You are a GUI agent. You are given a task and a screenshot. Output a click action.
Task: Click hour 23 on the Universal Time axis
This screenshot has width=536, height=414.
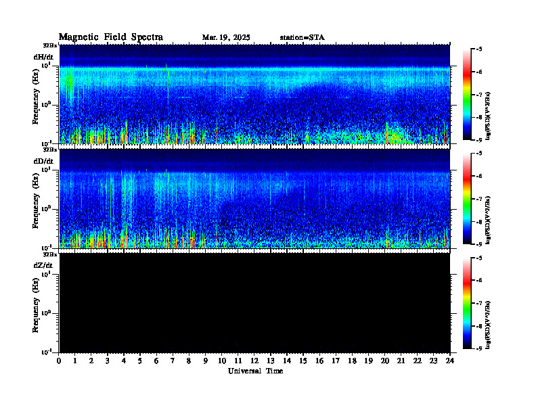tap(434, 361)
